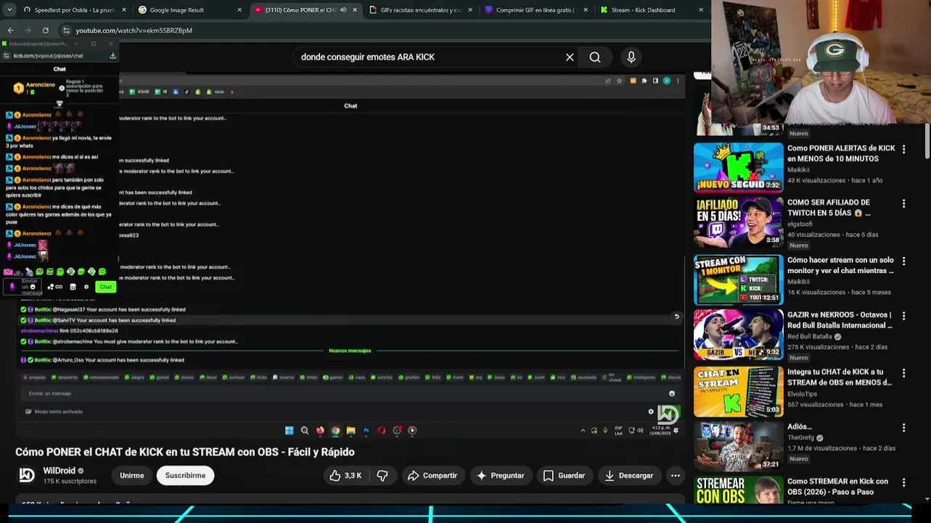Close the Google Image Result tab
Viewport: 931px width, 523px height.
point(239,10)
